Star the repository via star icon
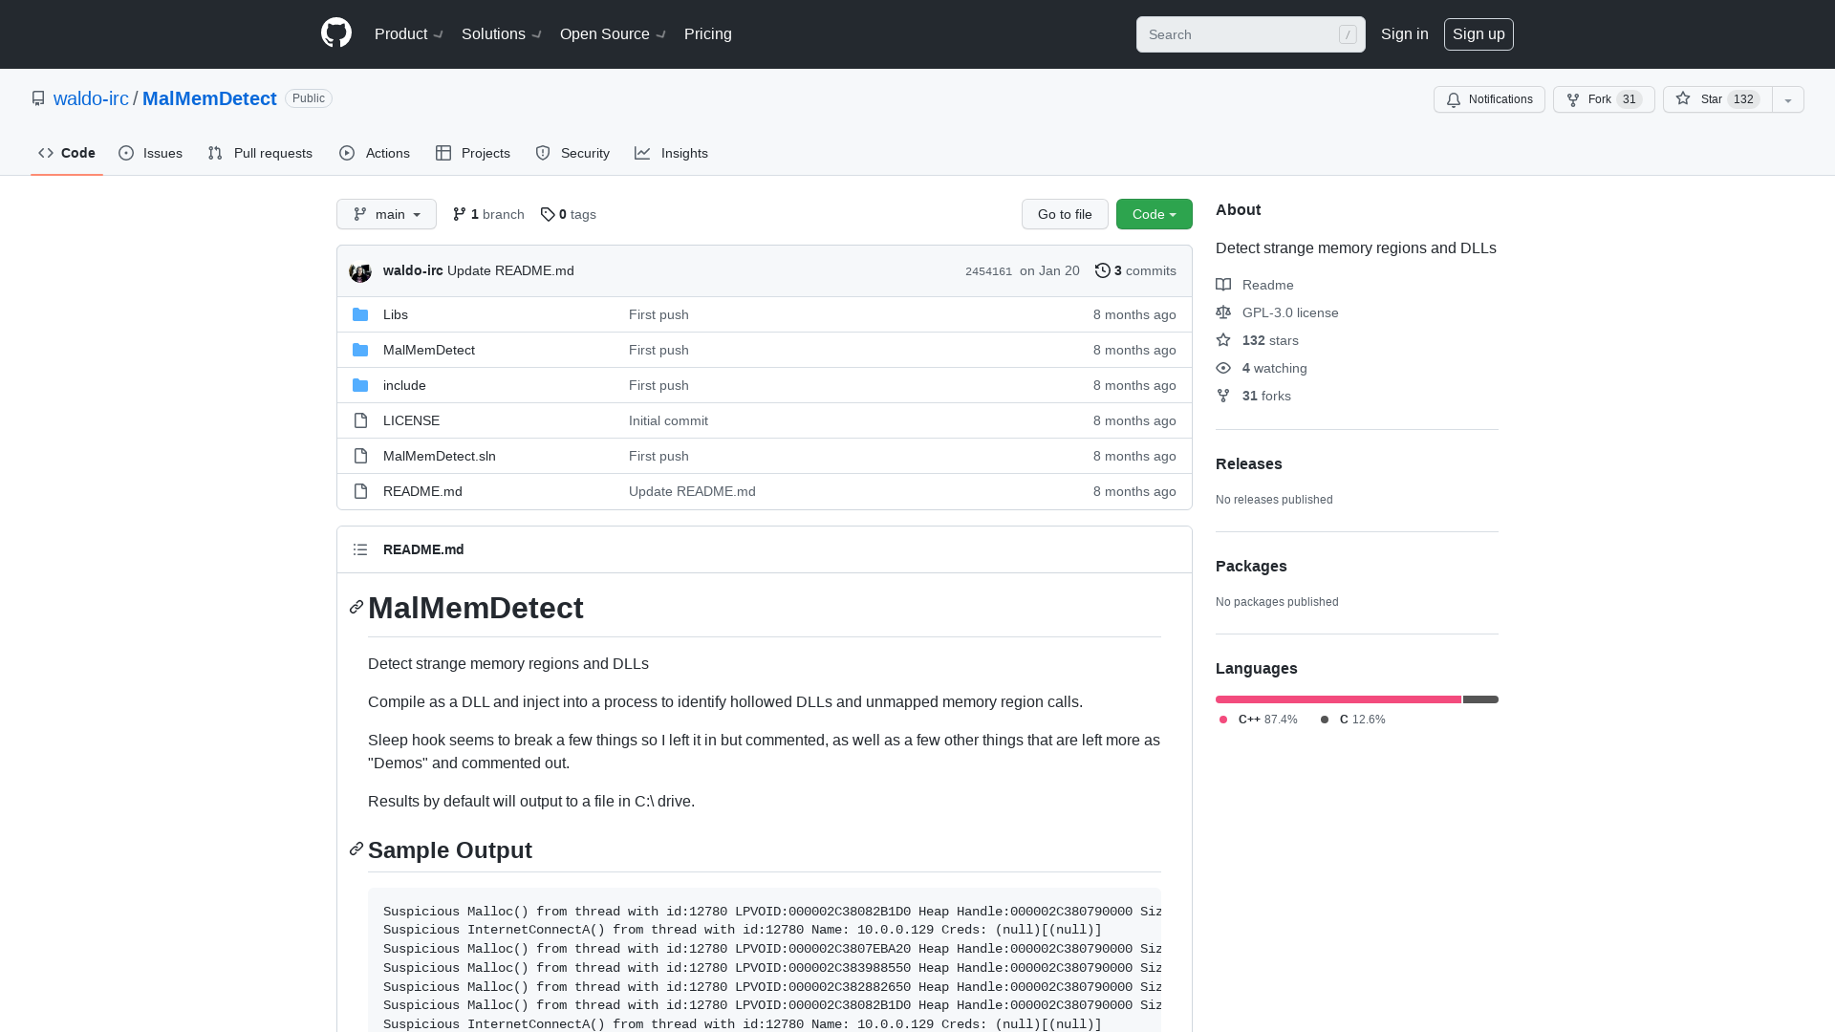 pyautogui.click(x=1683, y=98)
